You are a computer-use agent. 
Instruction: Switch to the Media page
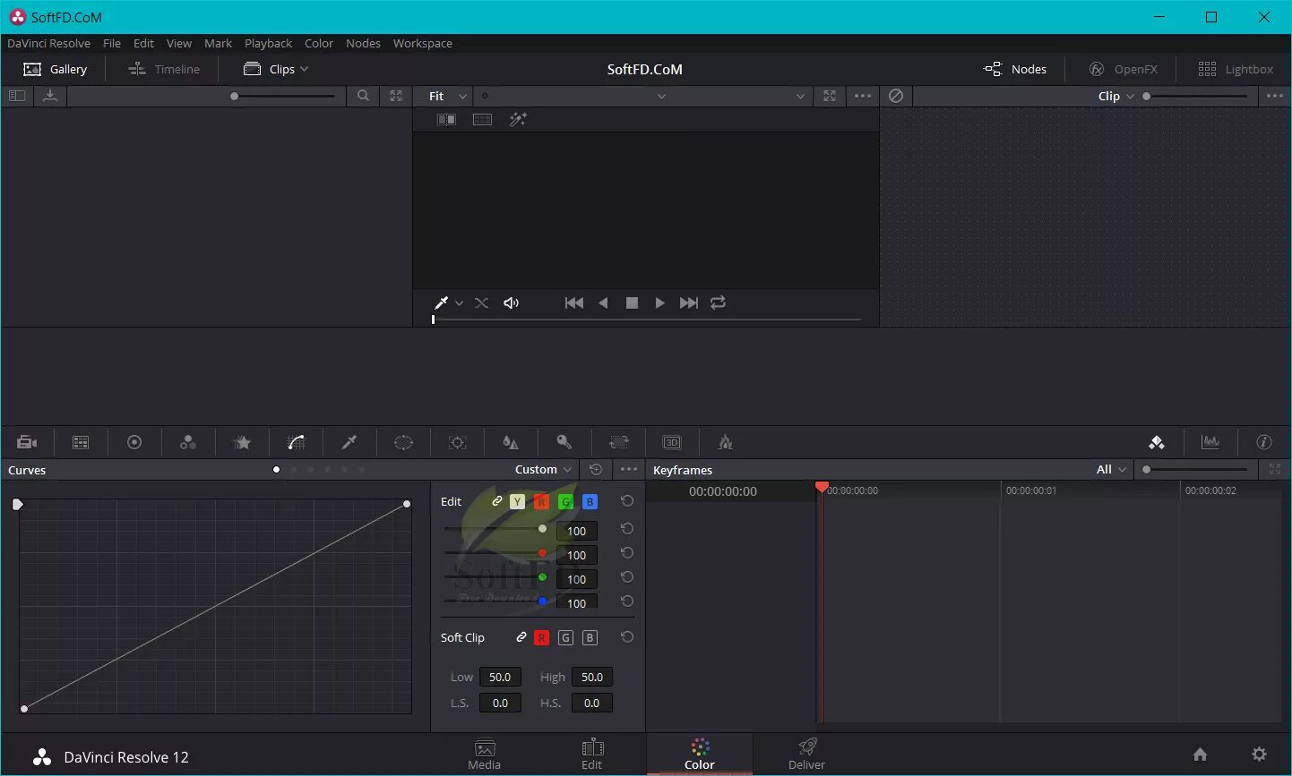[x=485, y=755]
